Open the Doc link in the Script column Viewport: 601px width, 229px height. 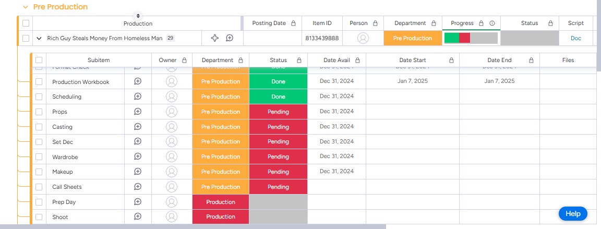[575, 38]
